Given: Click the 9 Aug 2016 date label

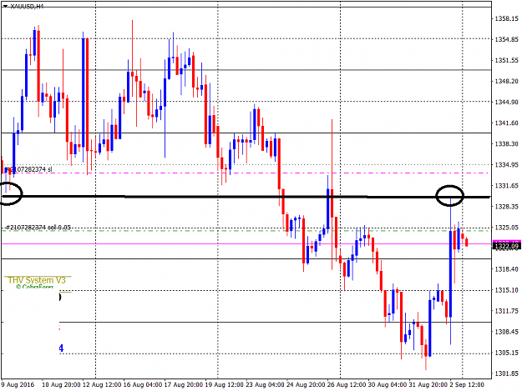Looking at the screenshot, I should 18,384.
